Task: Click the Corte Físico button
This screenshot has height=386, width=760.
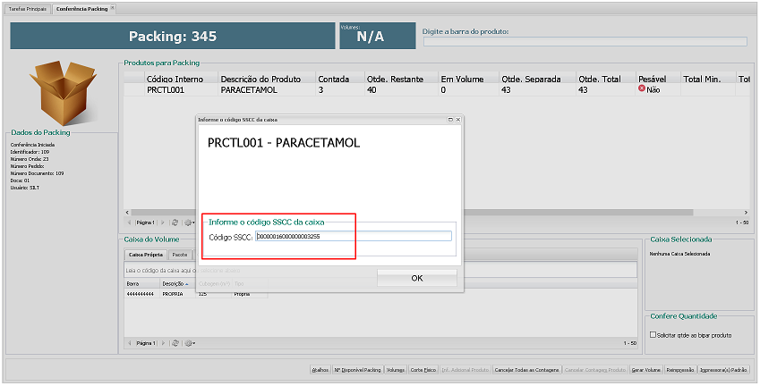Action: (x=423, y=370)
